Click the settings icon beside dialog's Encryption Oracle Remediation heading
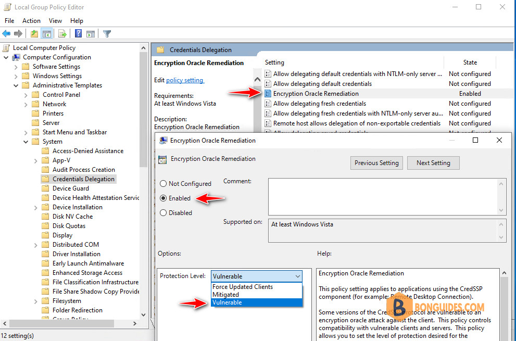 [x=162, y=160]
